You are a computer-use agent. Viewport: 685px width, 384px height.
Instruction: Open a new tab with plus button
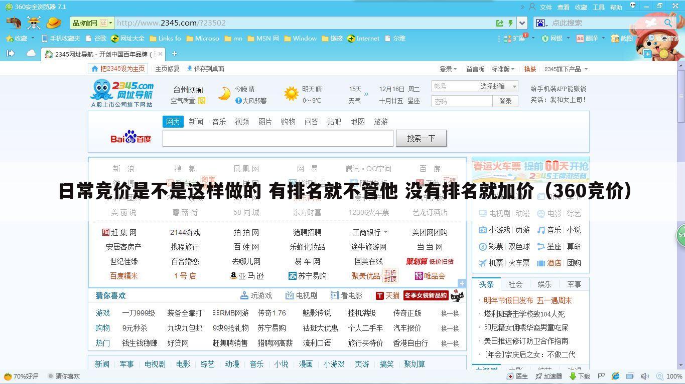click(175, 54)
